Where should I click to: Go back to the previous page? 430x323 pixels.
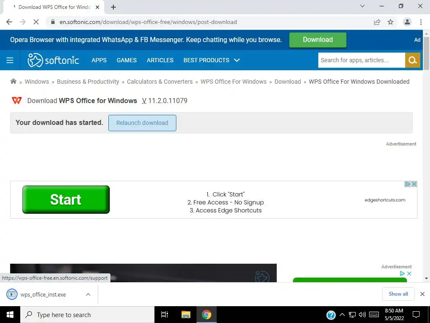point(9,22)
